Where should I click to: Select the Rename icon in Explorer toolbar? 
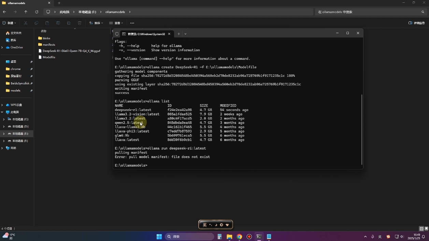(x=58, y=23)
